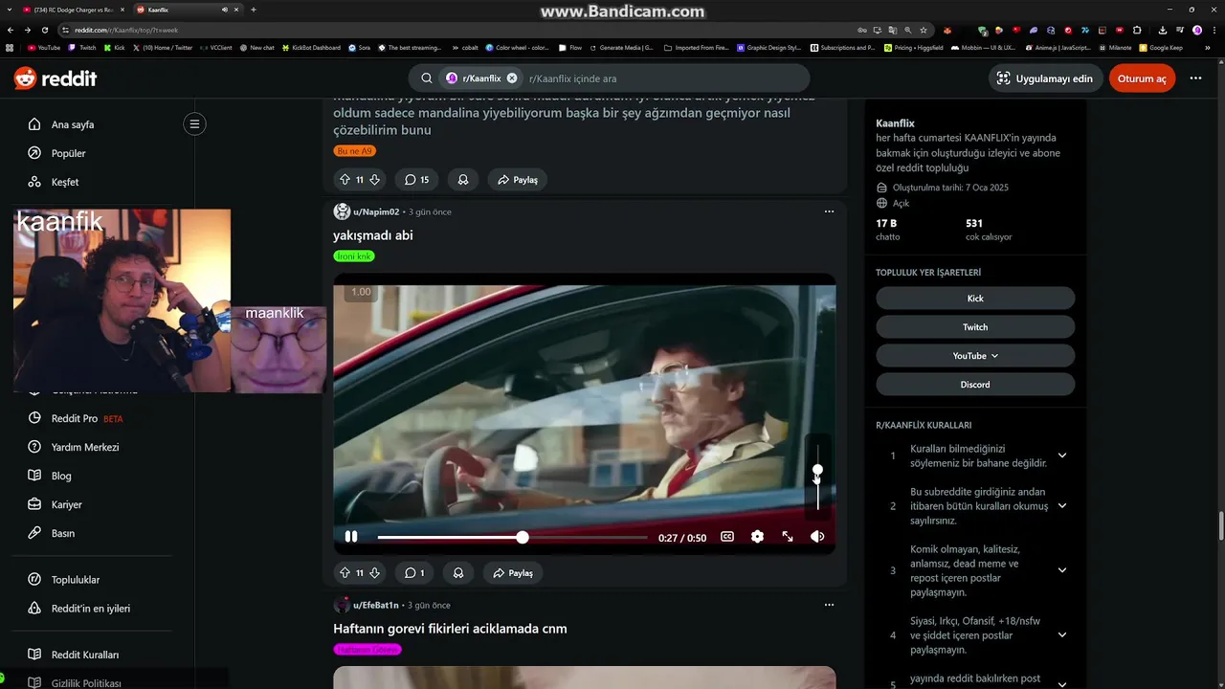This screenshot has height=689, width=1225.
Task: Open options menu for Haftanın görevi post
Action: [x=829, y=605]
